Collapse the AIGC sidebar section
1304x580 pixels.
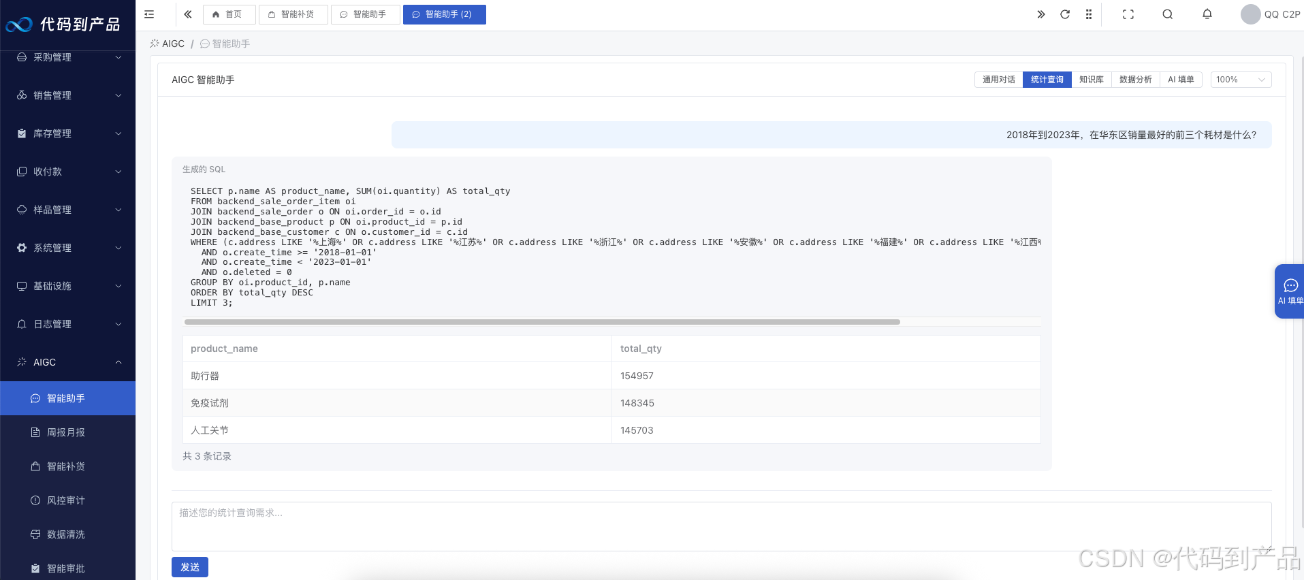[x=68, y=362]
